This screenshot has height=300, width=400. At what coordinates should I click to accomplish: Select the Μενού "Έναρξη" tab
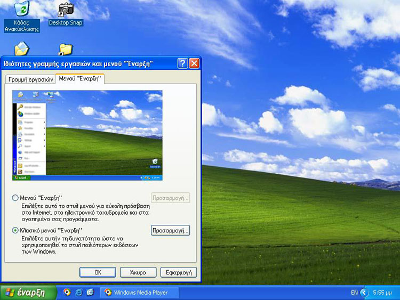pyautogui.click(x=80, y=78)
